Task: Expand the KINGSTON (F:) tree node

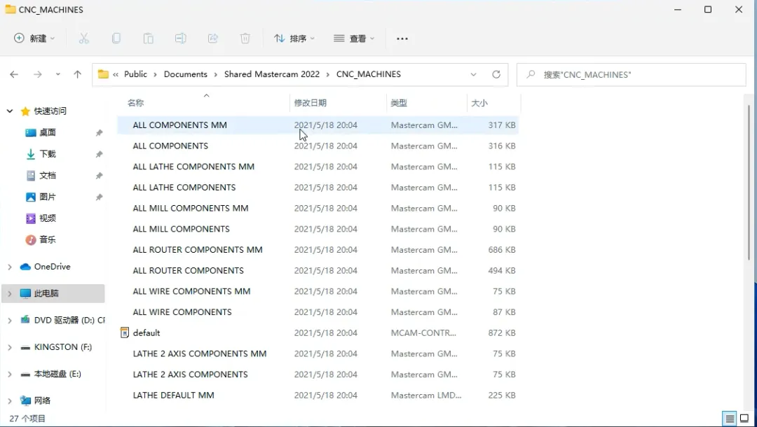Action: pos(10,347)
